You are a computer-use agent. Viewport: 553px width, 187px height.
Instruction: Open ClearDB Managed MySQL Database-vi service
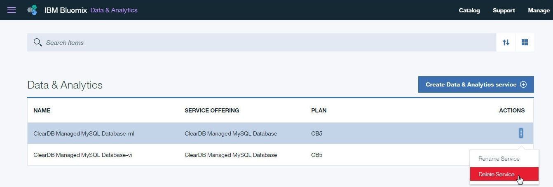point(82,155)
